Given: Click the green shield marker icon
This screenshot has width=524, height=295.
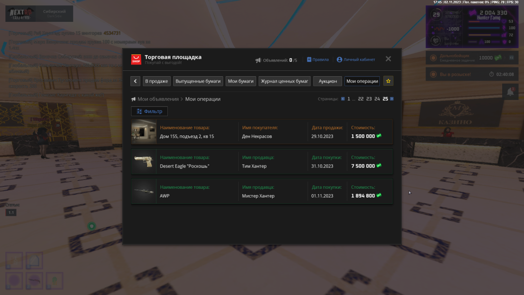Looking at the screenshot, I should pos(92,226).
